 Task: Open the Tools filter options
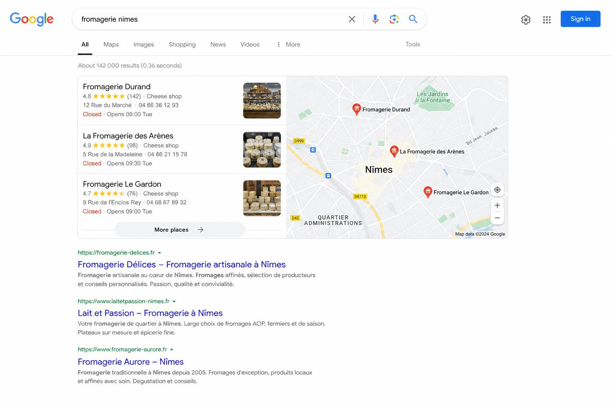tap(413, 44)
